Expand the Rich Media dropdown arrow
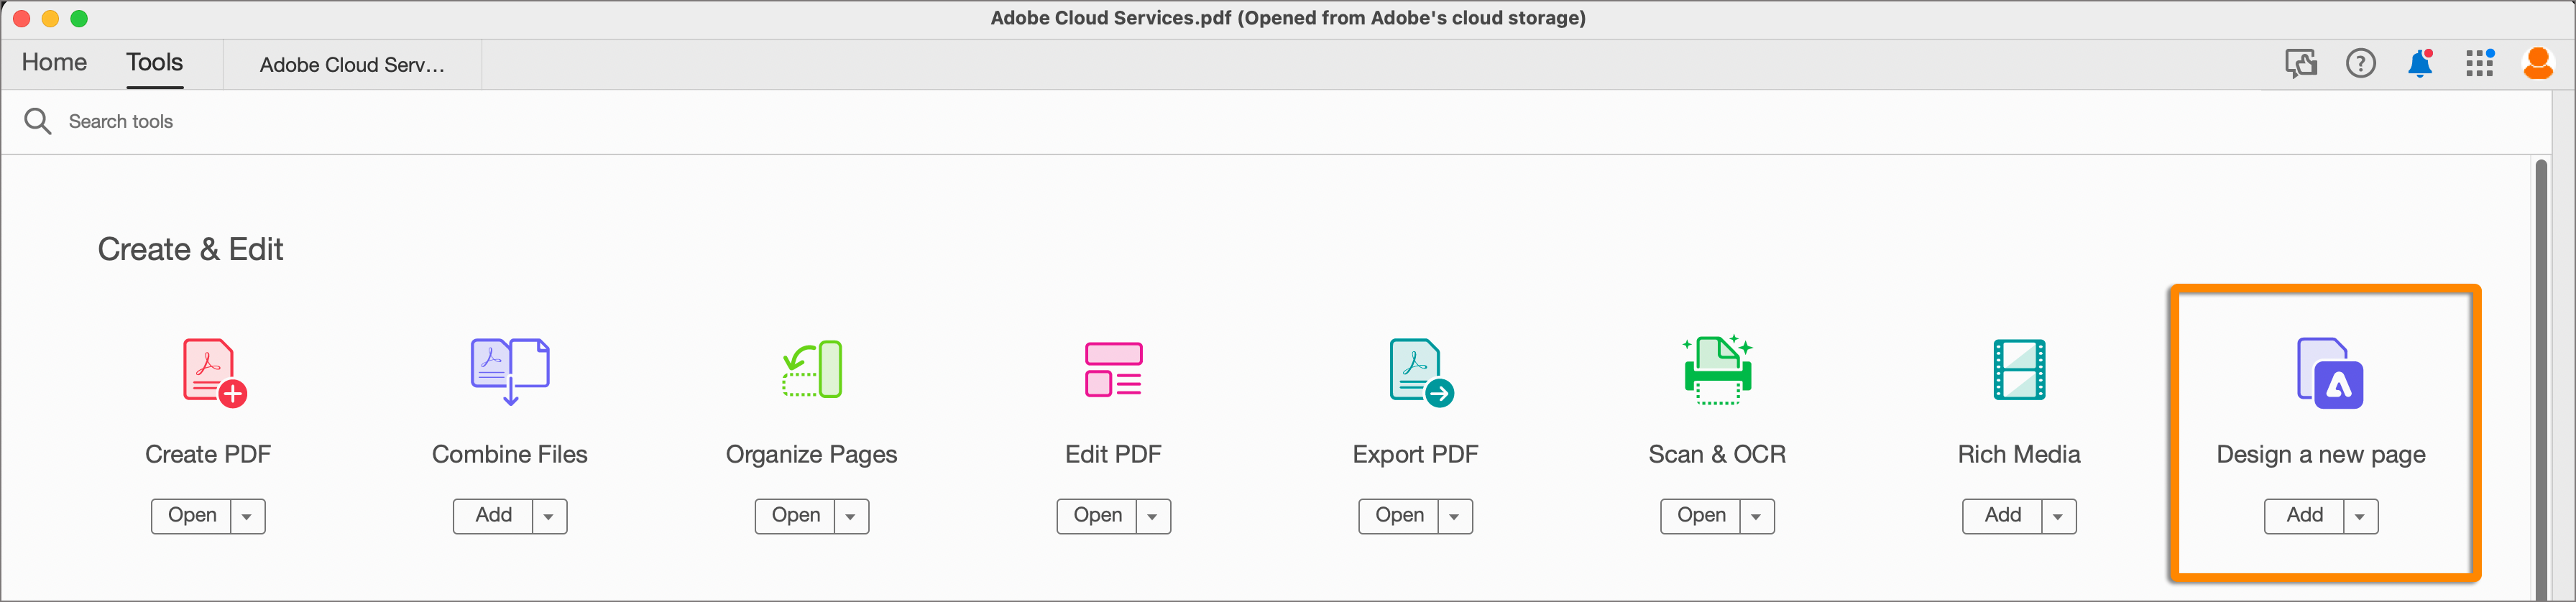The height and width of the screenshot is (602, 2576). 2058,516
